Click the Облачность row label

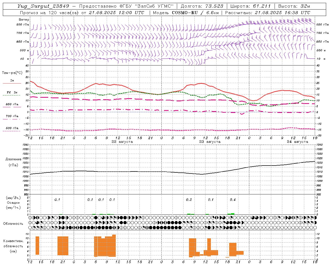(x=13, y=224)
